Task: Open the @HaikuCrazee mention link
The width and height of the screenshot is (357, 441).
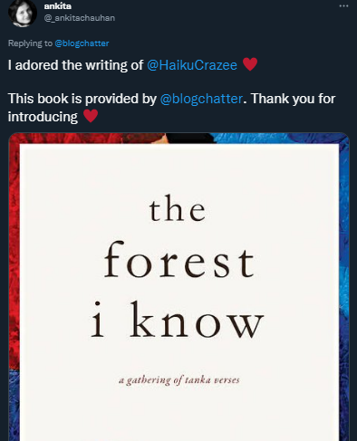Action: 192,65
